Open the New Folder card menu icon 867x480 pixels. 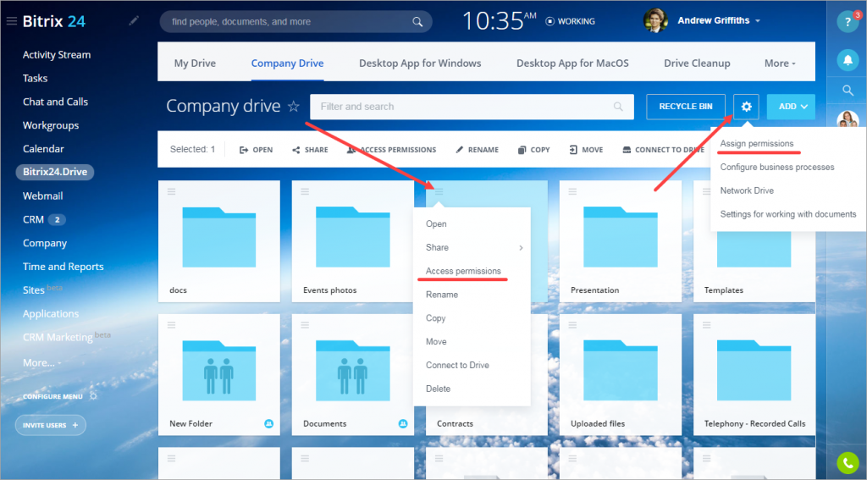tap(171, 325)
